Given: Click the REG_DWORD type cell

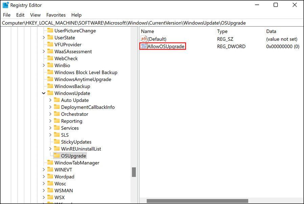Looking at the screenshot, I should [231, 47].
